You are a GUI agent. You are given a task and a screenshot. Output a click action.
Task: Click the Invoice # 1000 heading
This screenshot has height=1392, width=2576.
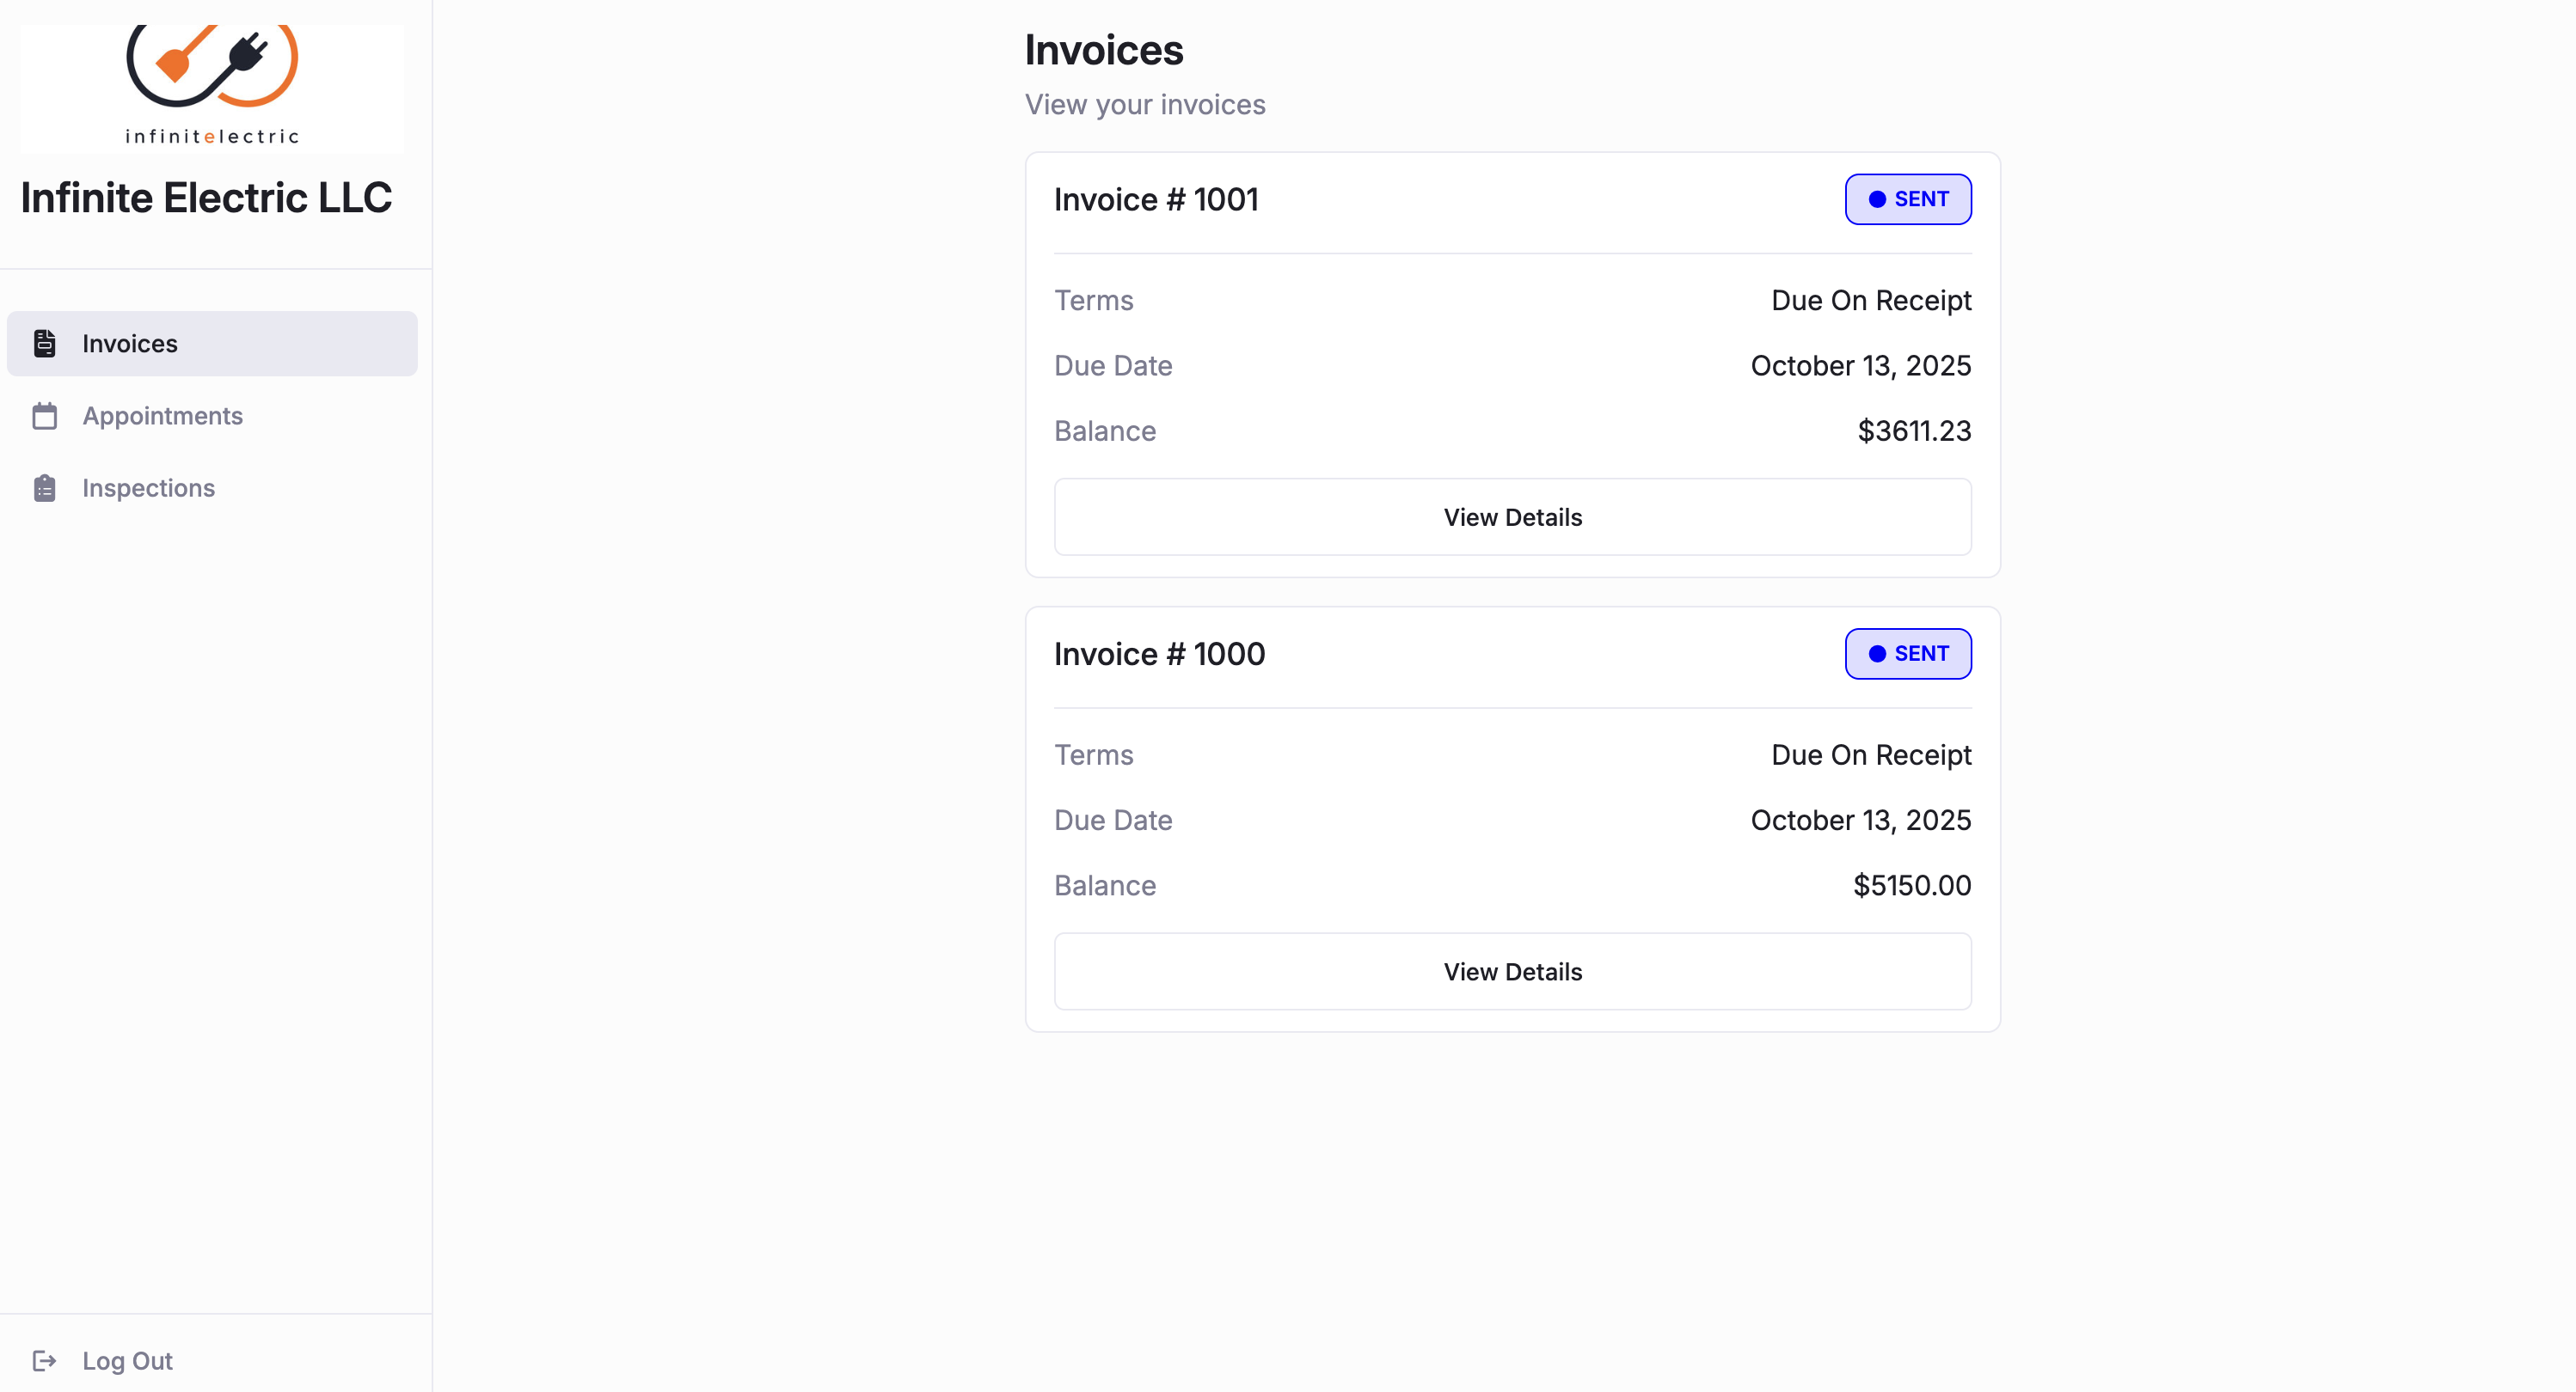click(1159, 654)
